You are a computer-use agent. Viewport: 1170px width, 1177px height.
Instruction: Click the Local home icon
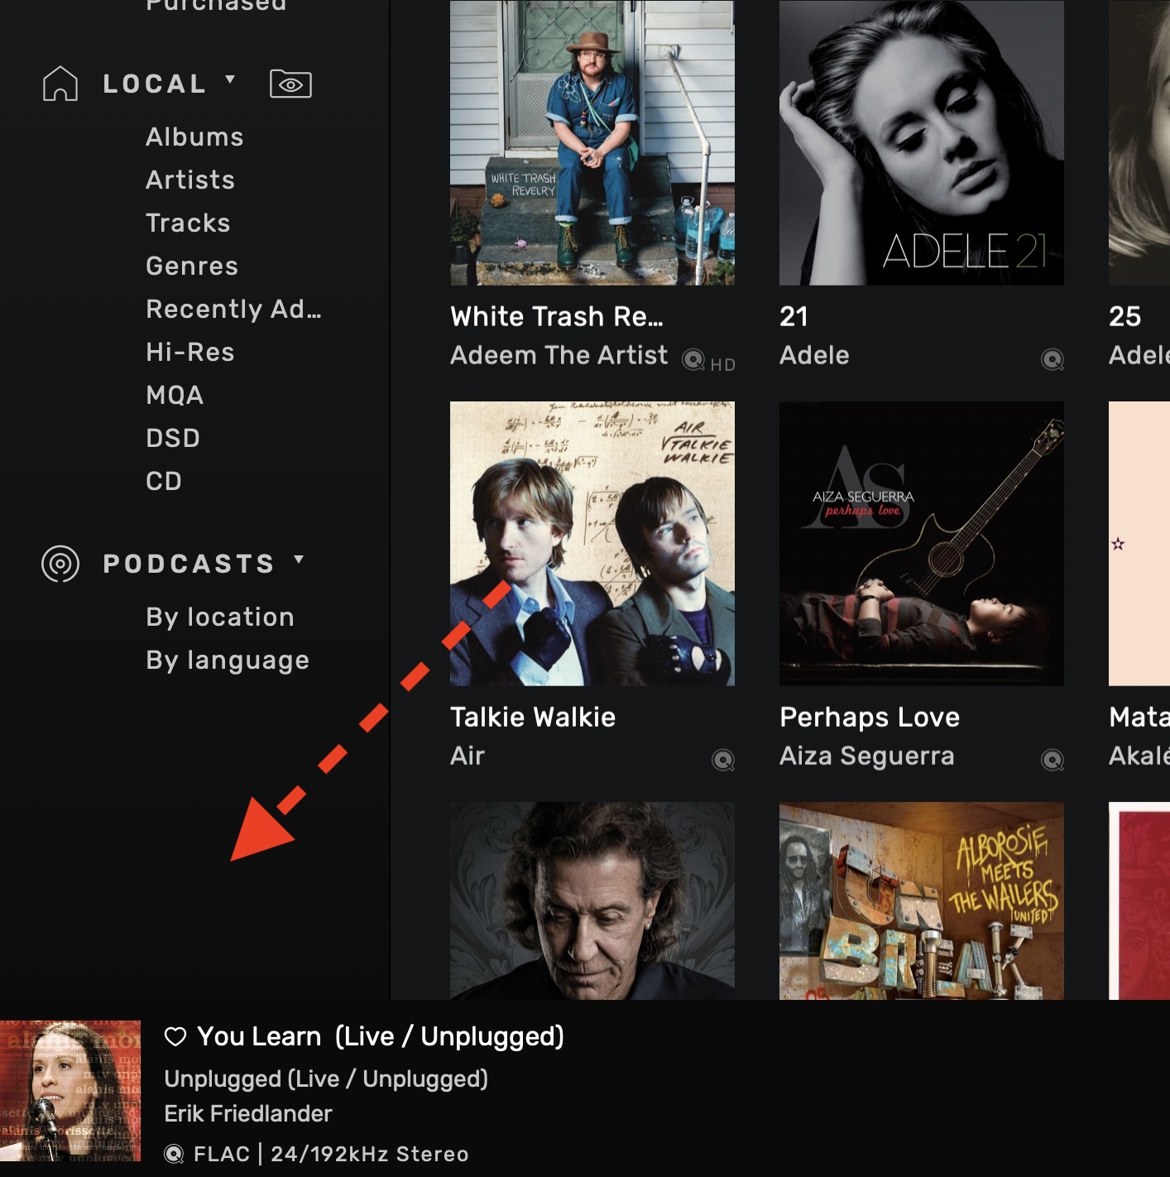(x=60, y=84)
